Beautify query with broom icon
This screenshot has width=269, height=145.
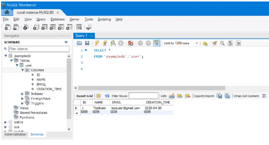[x=214, y=43]
